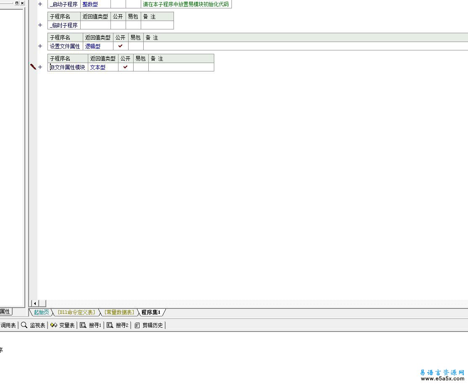Click the 请在本子程序中放置易模块初始化代码 remark
Screen dimensions: 468x384
coord(186,4)
